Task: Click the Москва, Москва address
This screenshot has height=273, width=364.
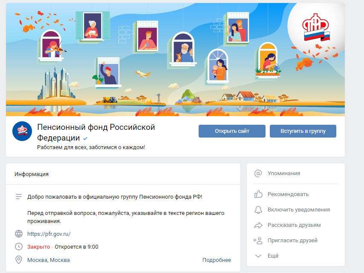Action: pyautogui.click(x=49, y=260)
